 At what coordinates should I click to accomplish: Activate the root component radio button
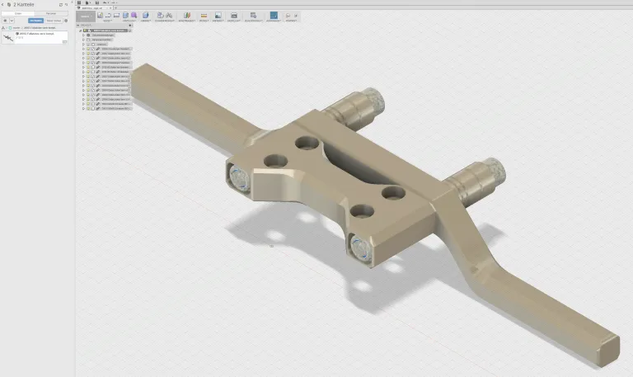(129, 31)
